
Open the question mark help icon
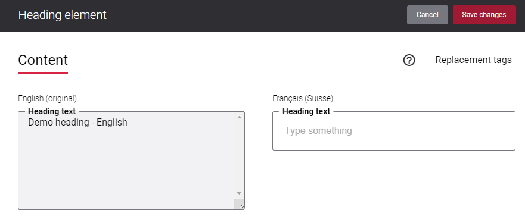click(409, 60)
